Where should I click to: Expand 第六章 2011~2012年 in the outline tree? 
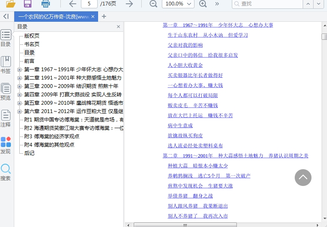tap(19, 111)
